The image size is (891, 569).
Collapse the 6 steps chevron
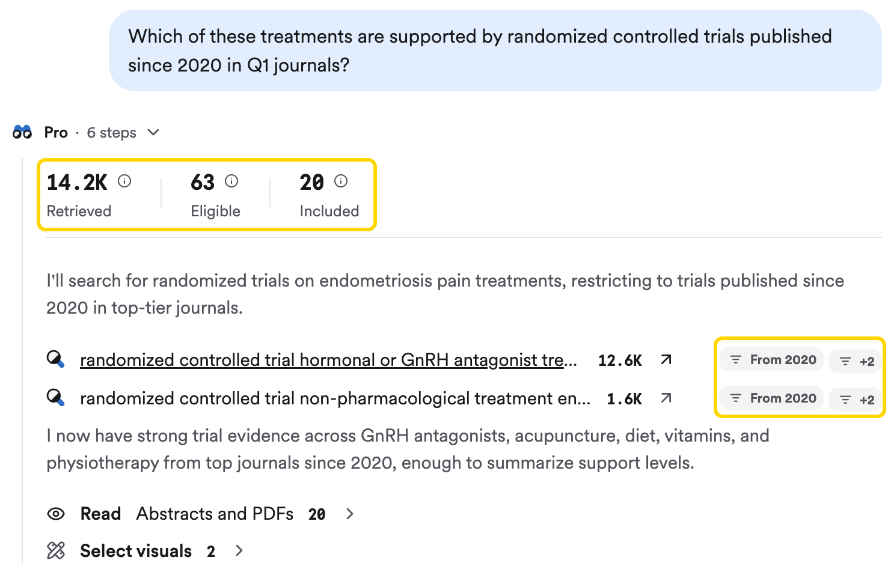[153, 132]
